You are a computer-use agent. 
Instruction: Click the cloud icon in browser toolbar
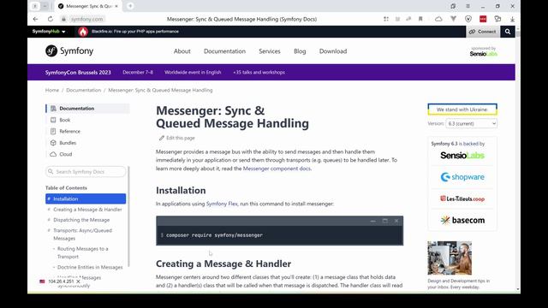tap(438, 19)
